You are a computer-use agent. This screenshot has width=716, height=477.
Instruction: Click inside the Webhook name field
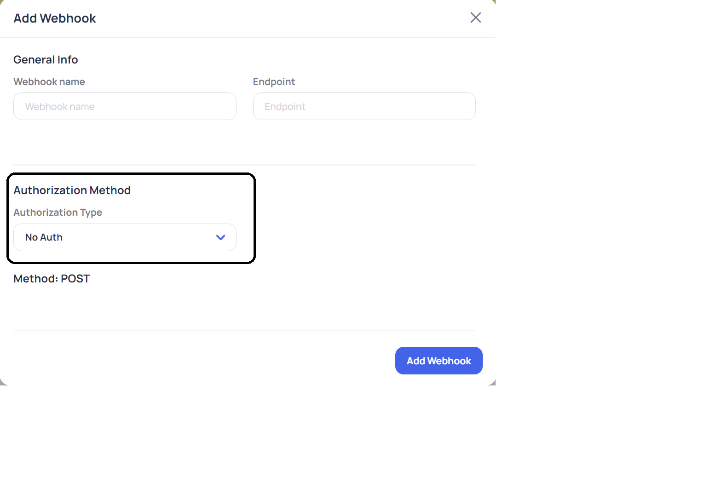point(125,106)
